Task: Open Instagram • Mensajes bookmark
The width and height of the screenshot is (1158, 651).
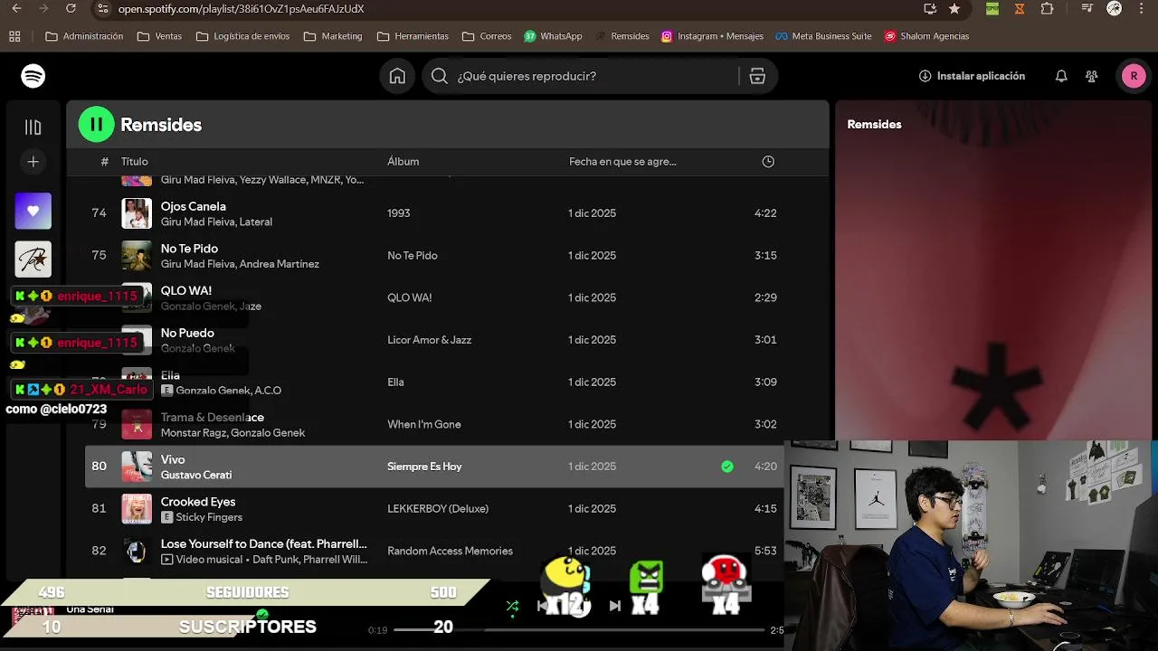Action: tap(712, 36)
